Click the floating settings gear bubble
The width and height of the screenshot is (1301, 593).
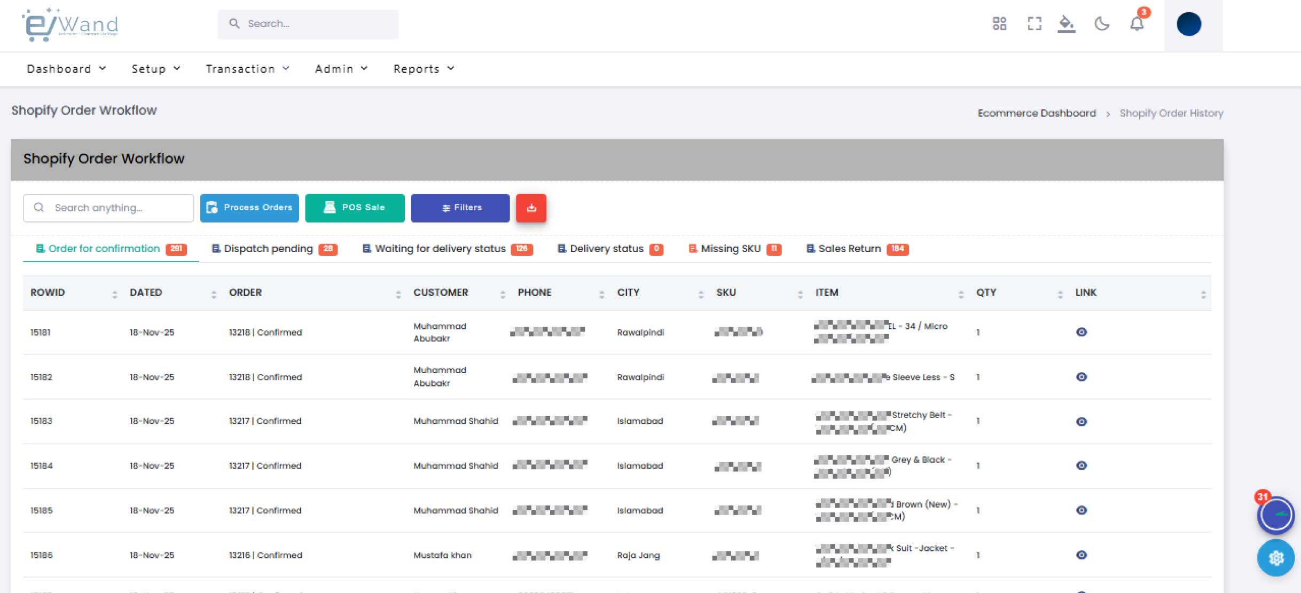1277,558
